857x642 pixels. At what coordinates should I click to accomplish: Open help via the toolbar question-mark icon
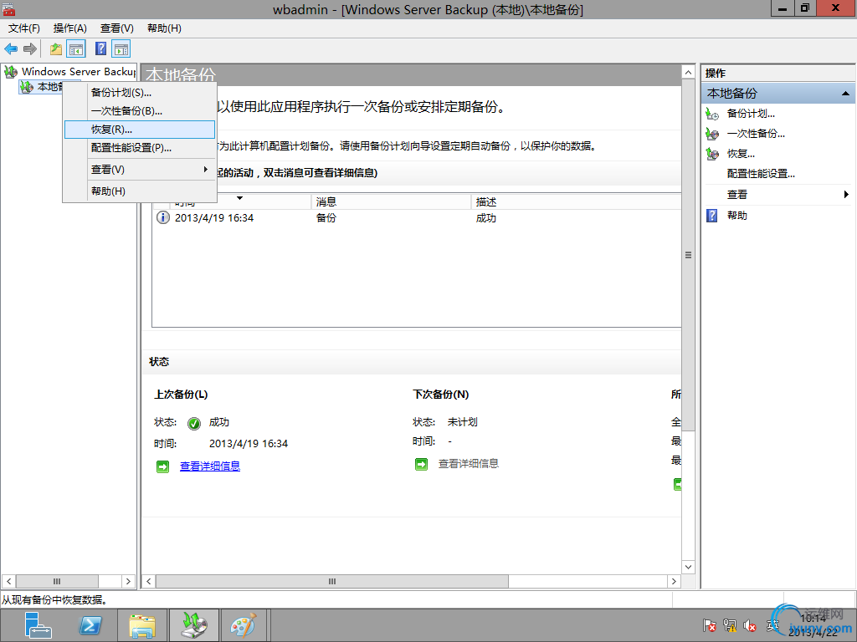[x=100, y=48]
